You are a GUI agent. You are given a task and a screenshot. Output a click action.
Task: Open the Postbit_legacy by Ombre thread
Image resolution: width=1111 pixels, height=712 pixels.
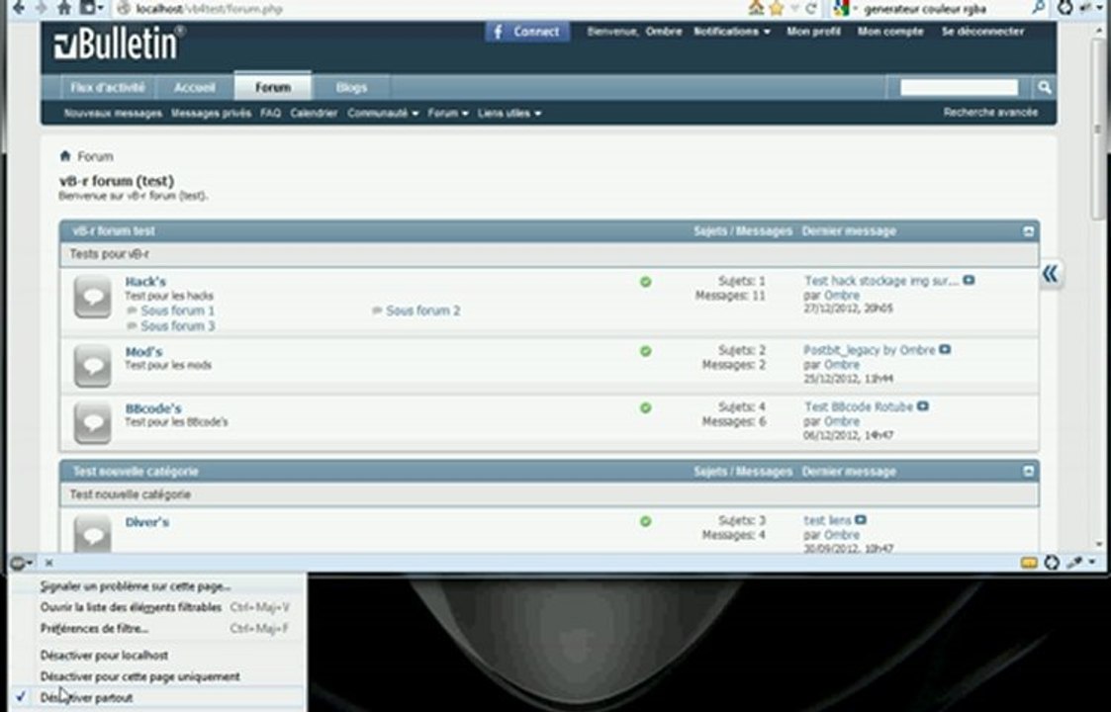click(x=870, y=351)
